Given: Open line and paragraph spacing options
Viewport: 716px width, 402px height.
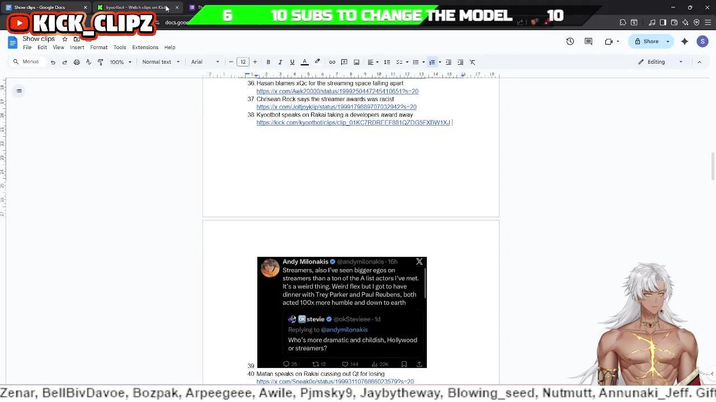Looking at the screenshot, I should [x=387, y=62].
